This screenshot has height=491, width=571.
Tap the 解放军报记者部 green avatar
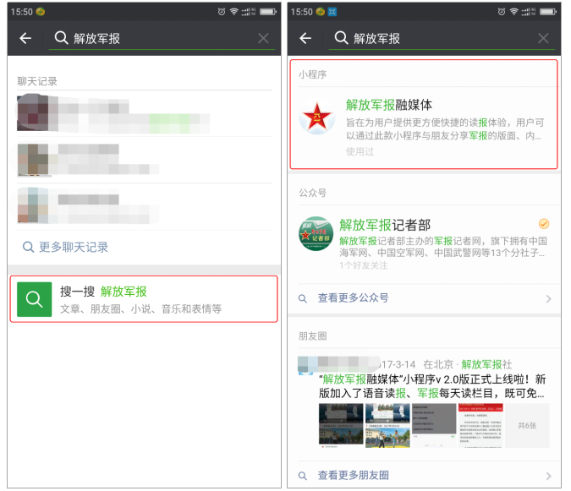pyautogui.click(x=316, y=234)
